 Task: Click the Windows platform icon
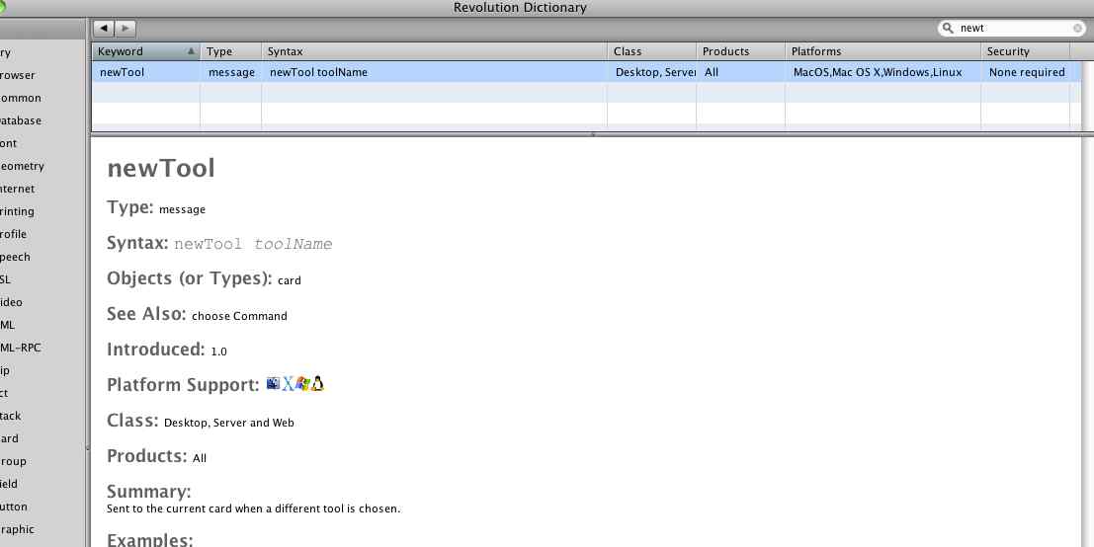tap(302, 383)
